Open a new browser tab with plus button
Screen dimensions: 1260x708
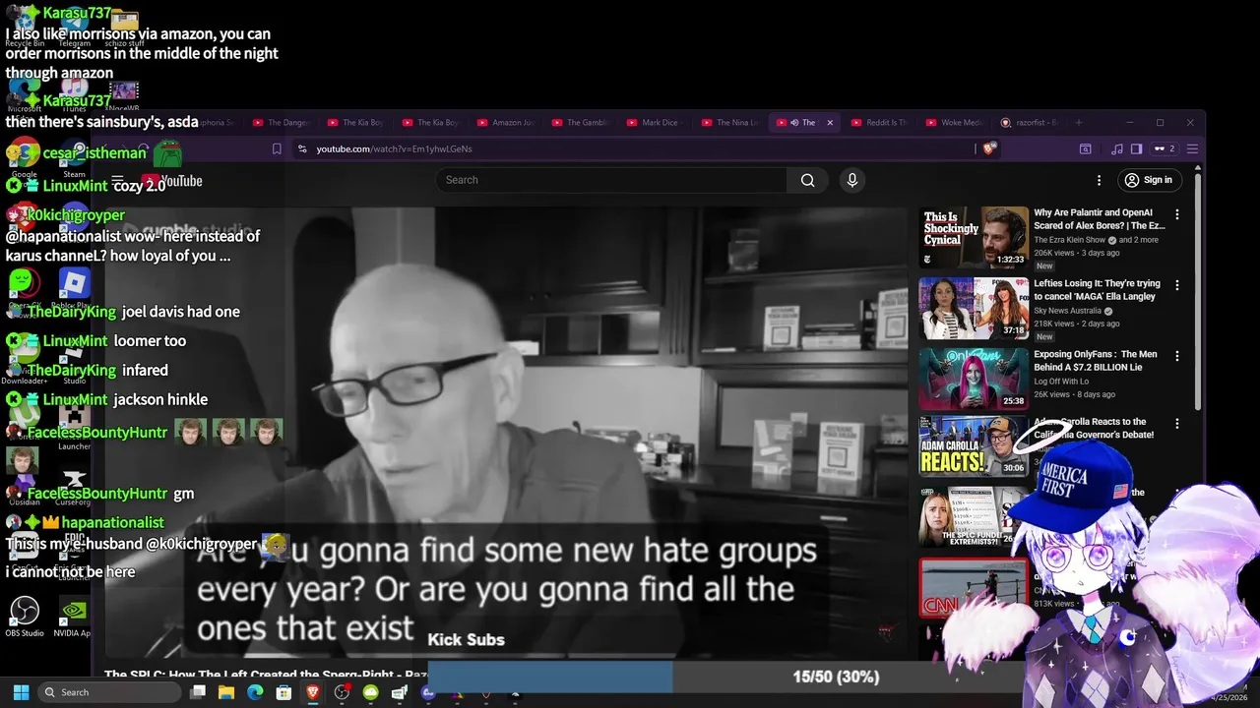[x=1079, y=123]
